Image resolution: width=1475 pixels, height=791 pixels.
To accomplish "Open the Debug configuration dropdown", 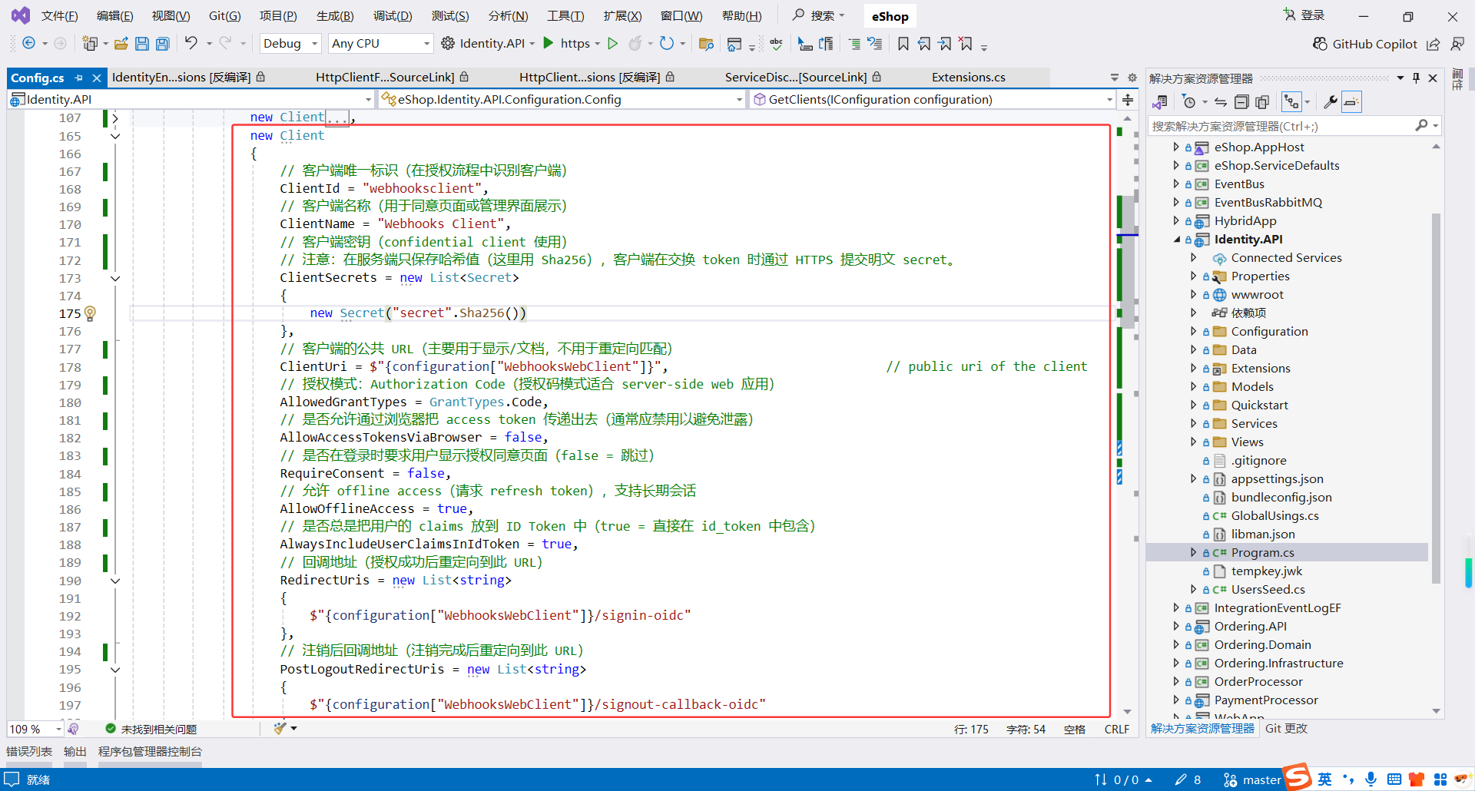I will pos(290,43).
